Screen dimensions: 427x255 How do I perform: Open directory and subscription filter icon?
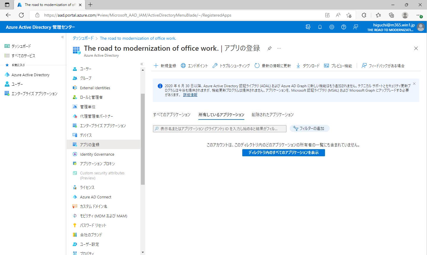tap(308, 27)
